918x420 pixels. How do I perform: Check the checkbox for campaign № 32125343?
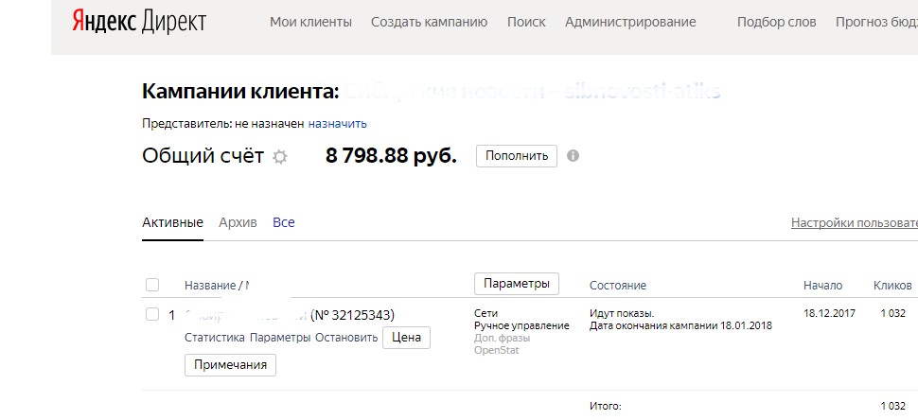tap(152, 314)
